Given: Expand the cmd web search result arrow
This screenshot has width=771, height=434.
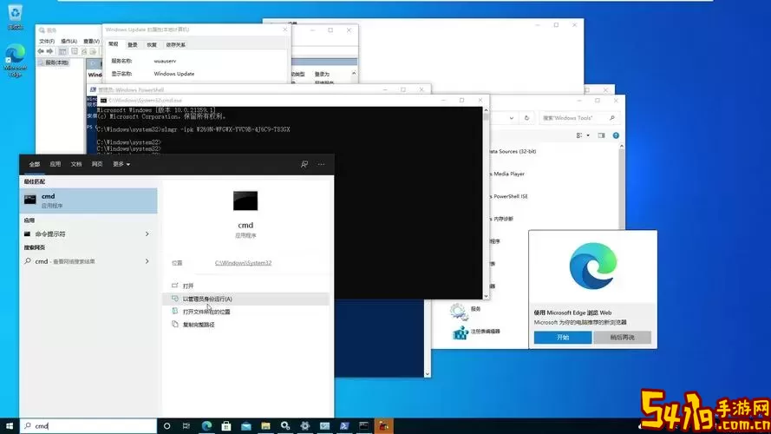Looking at the screenshot, I should click(147, 261).
